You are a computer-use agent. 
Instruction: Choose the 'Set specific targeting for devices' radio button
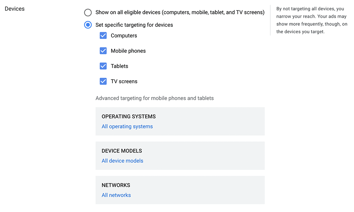coord(88,25)
